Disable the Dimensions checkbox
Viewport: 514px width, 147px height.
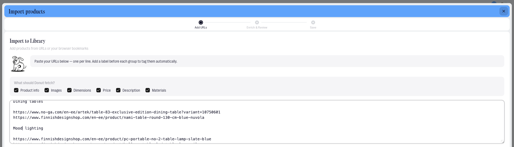69,90
